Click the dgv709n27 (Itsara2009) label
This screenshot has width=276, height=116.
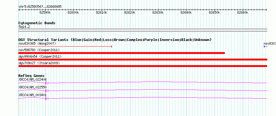[39, 63]
